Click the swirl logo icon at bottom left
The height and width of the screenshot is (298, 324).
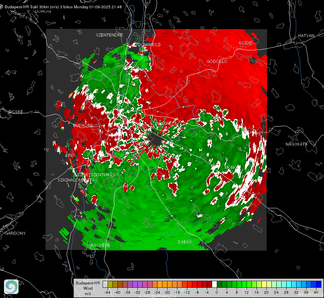pyautogui.click(x=11, y=287)
